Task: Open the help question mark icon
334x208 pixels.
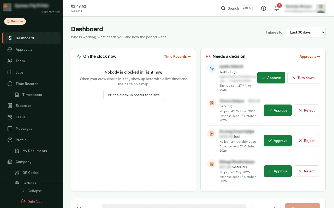Action: pos(264,8)
